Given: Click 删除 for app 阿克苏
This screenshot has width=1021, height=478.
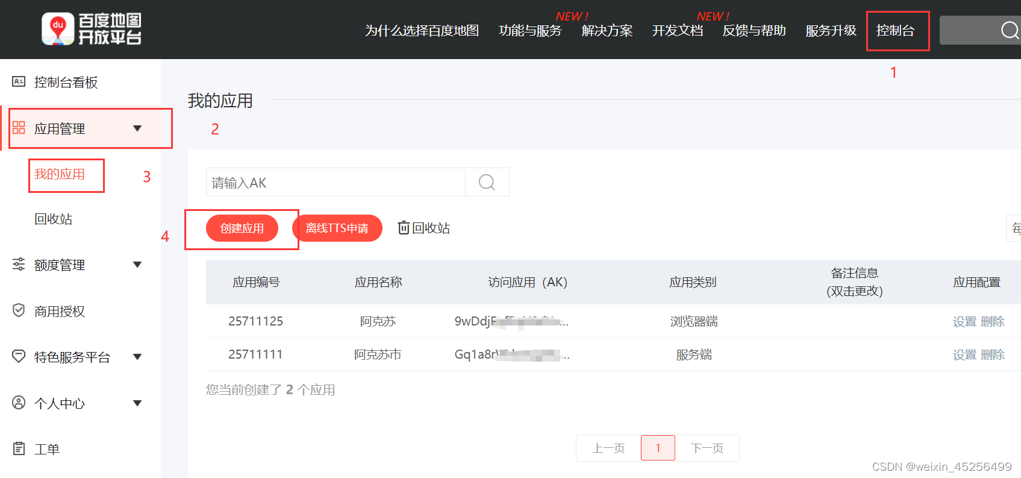Looking at the screenshot, I should (x=993, y=321).
